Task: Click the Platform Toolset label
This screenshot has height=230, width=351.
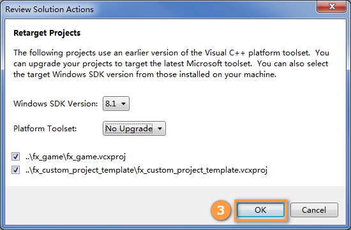Action: pos(45,129)
